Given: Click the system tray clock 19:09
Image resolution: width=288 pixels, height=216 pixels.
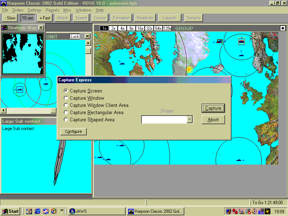Looking at the screenshot, I should point(279,212).
